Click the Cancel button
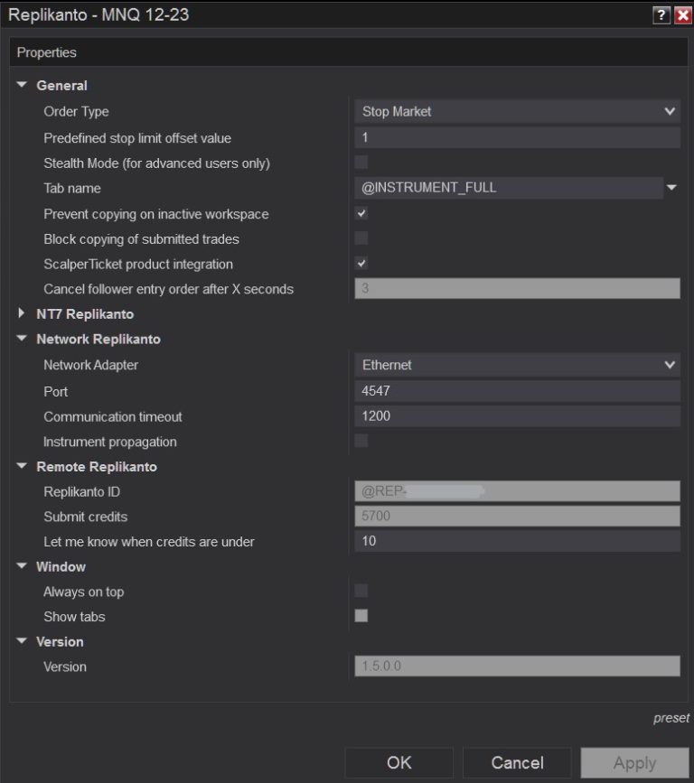The height and width of the screenshot is (783, 694). click(x=517, y=763)
